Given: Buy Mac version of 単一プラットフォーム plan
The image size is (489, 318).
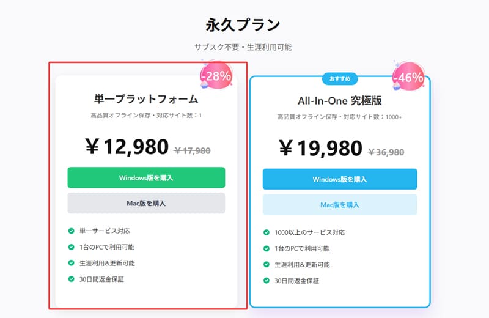Looking at the screenshot, I should click(146, 203).
